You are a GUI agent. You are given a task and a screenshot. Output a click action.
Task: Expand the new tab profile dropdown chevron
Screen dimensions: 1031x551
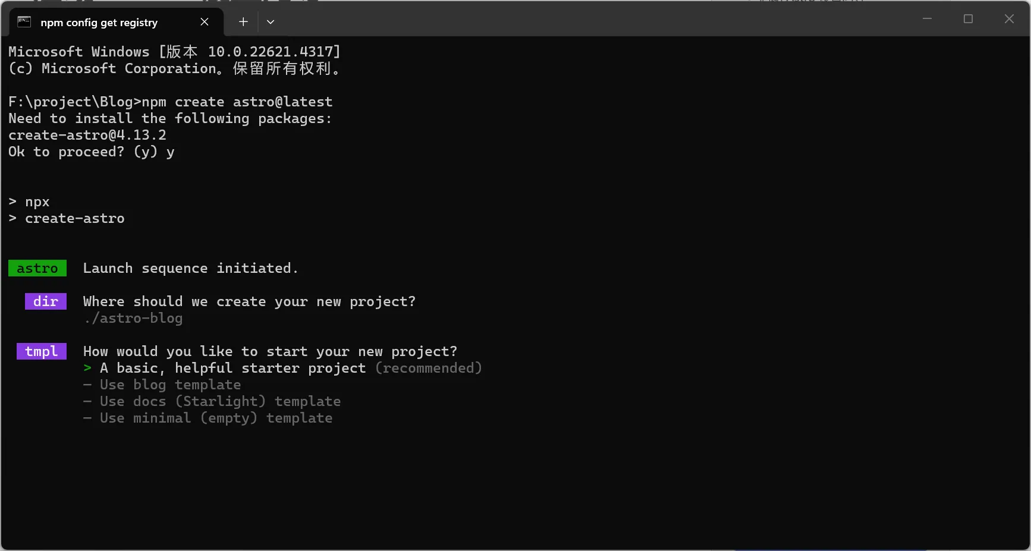click(271, 22)
